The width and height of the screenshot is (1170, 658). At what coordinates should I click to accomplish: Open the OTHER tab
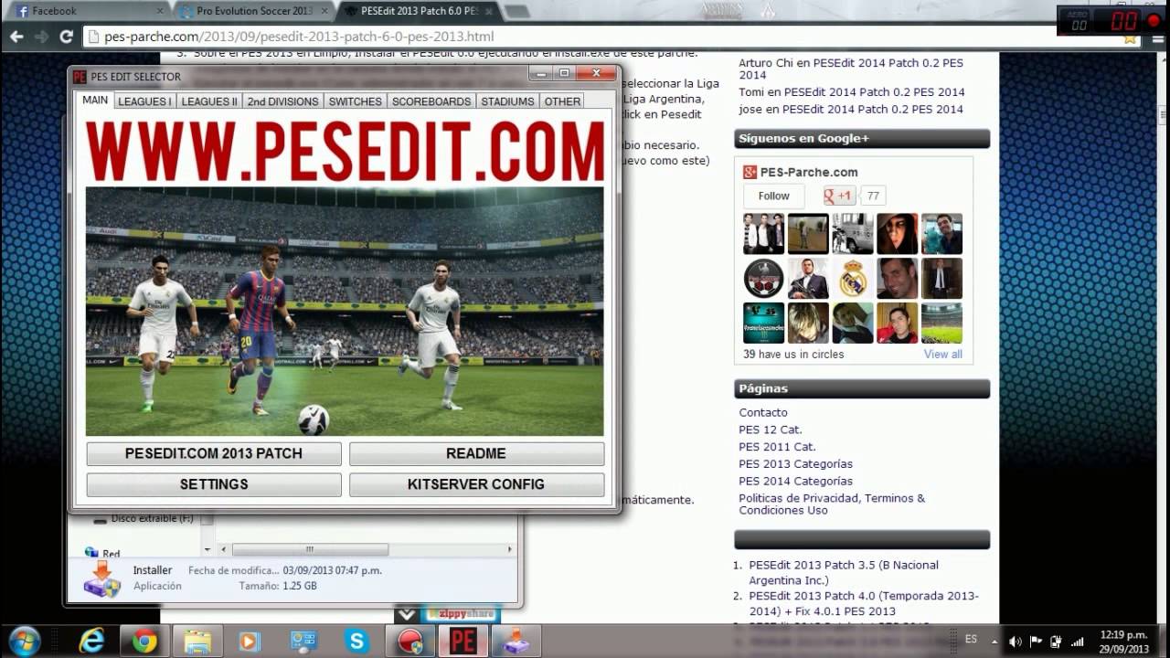click(562, 101)
